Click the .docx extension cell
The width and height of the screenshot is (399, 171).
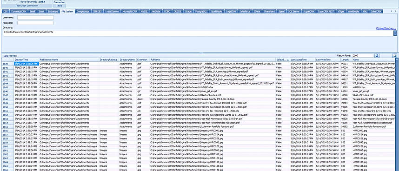tap(143, 99)
